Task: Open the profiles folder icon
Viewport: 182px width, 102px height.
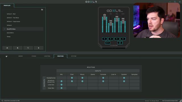Action: pyautogui.click(x=42, y=10)
